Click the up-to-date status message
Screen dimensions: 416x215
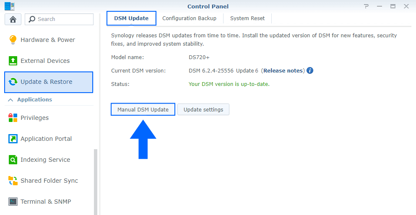pos(229,84)
